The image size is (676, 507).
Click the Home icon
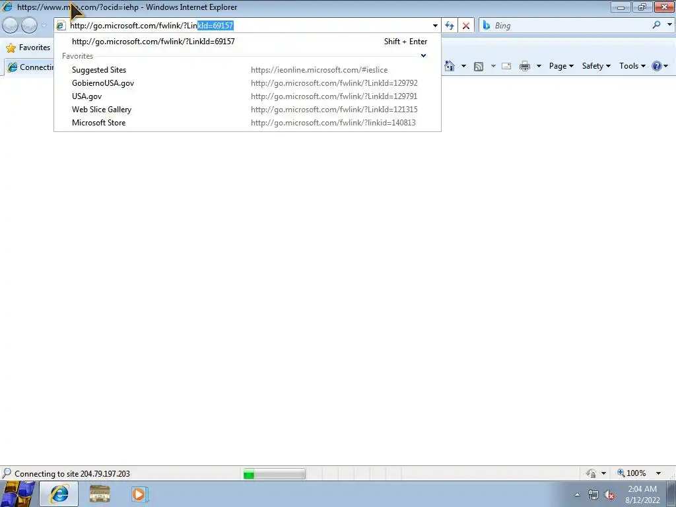click(449, 66)
